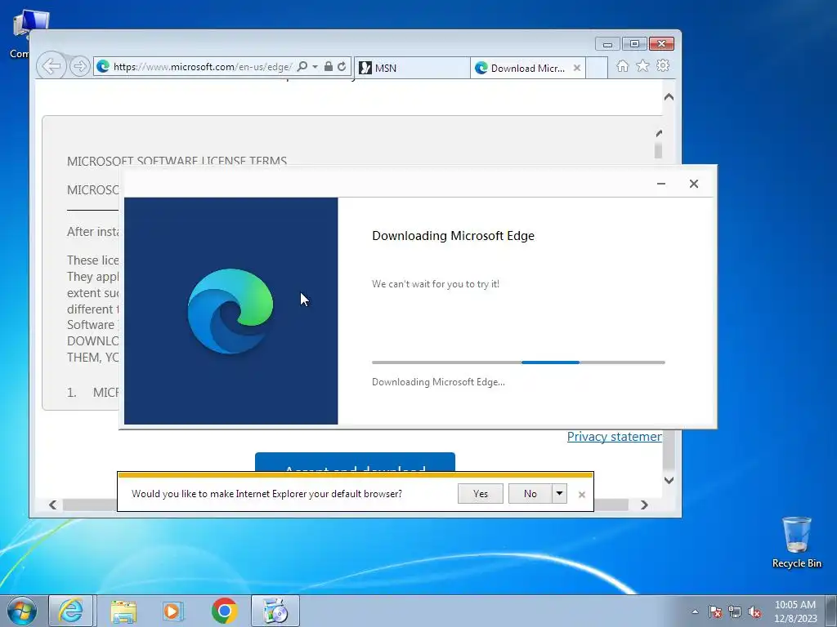Select the Recycle Bin desktop icon
Image resolution: width=837 pixels, height=627 pixels.
[x=796, y=542]
